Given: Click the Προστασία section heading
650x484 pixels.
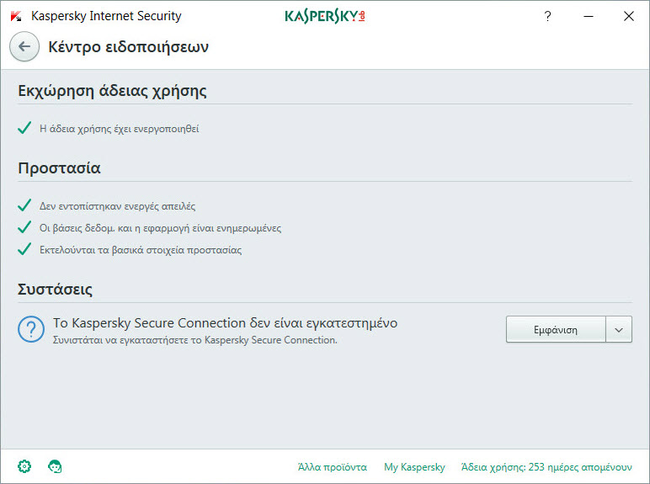Looking at the screenshot, I should click(x=59, y=168).
